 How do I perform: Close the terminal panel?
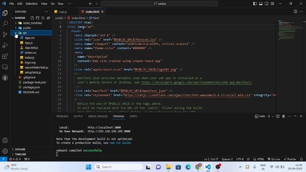click(x=301, y=116)
